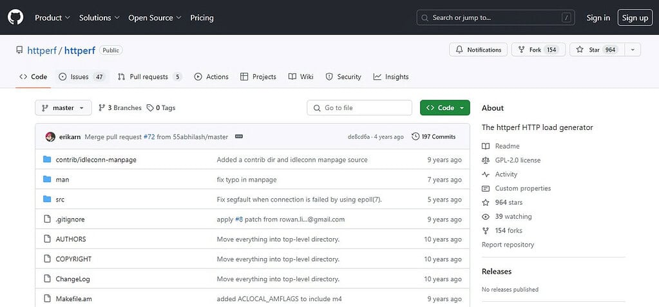Image resolution: width=659 pixels, height=307 pixels.
Task: Open the Security tab
Action: [343, 77]
